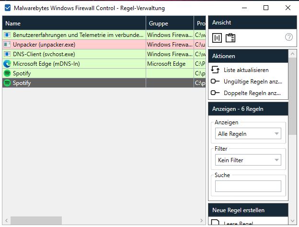299x227 pixels.
Task: Select Benutzererfahrungen und Telemetrie rule name
Action: (x=78, y=35)
